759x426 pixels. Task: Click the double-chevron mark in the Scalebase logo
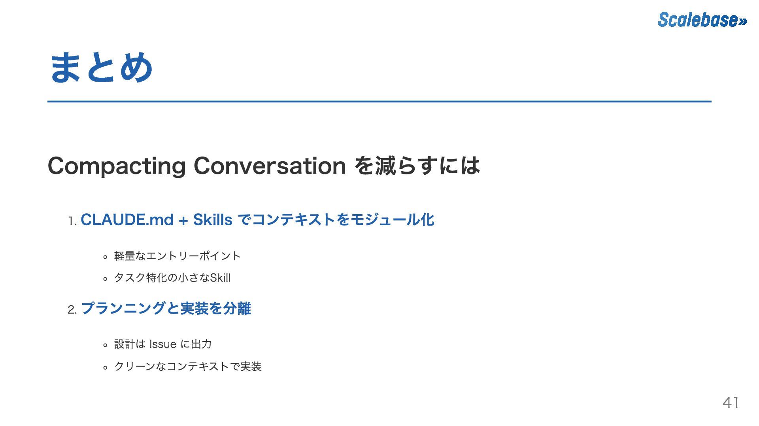coord(742,21)
